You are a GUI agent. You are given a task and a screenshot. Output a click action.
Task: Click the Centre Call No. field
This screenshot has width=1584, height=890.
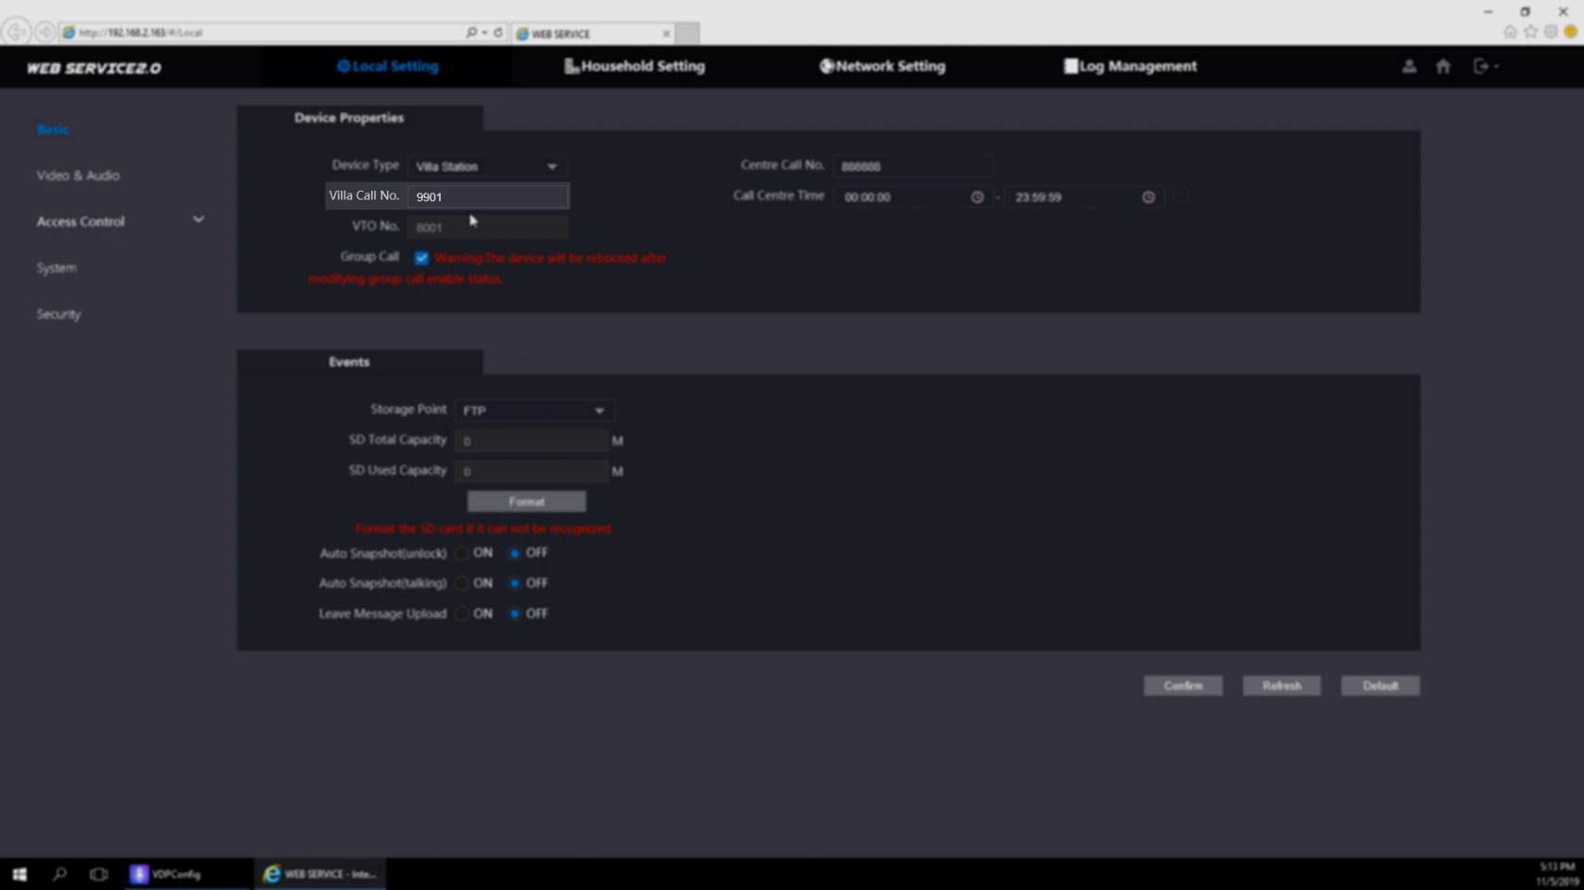point(913,166)
